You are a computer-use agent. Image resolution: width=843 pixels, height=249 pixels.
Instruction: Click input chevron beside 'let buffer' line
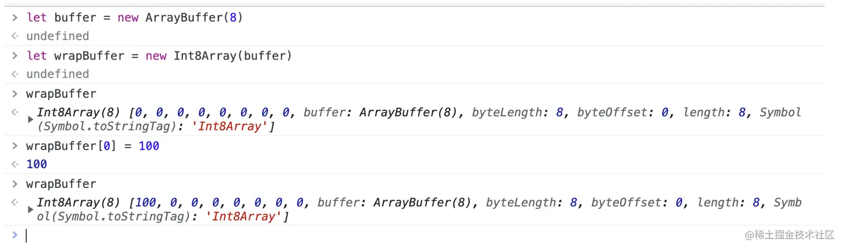point(15,18)
